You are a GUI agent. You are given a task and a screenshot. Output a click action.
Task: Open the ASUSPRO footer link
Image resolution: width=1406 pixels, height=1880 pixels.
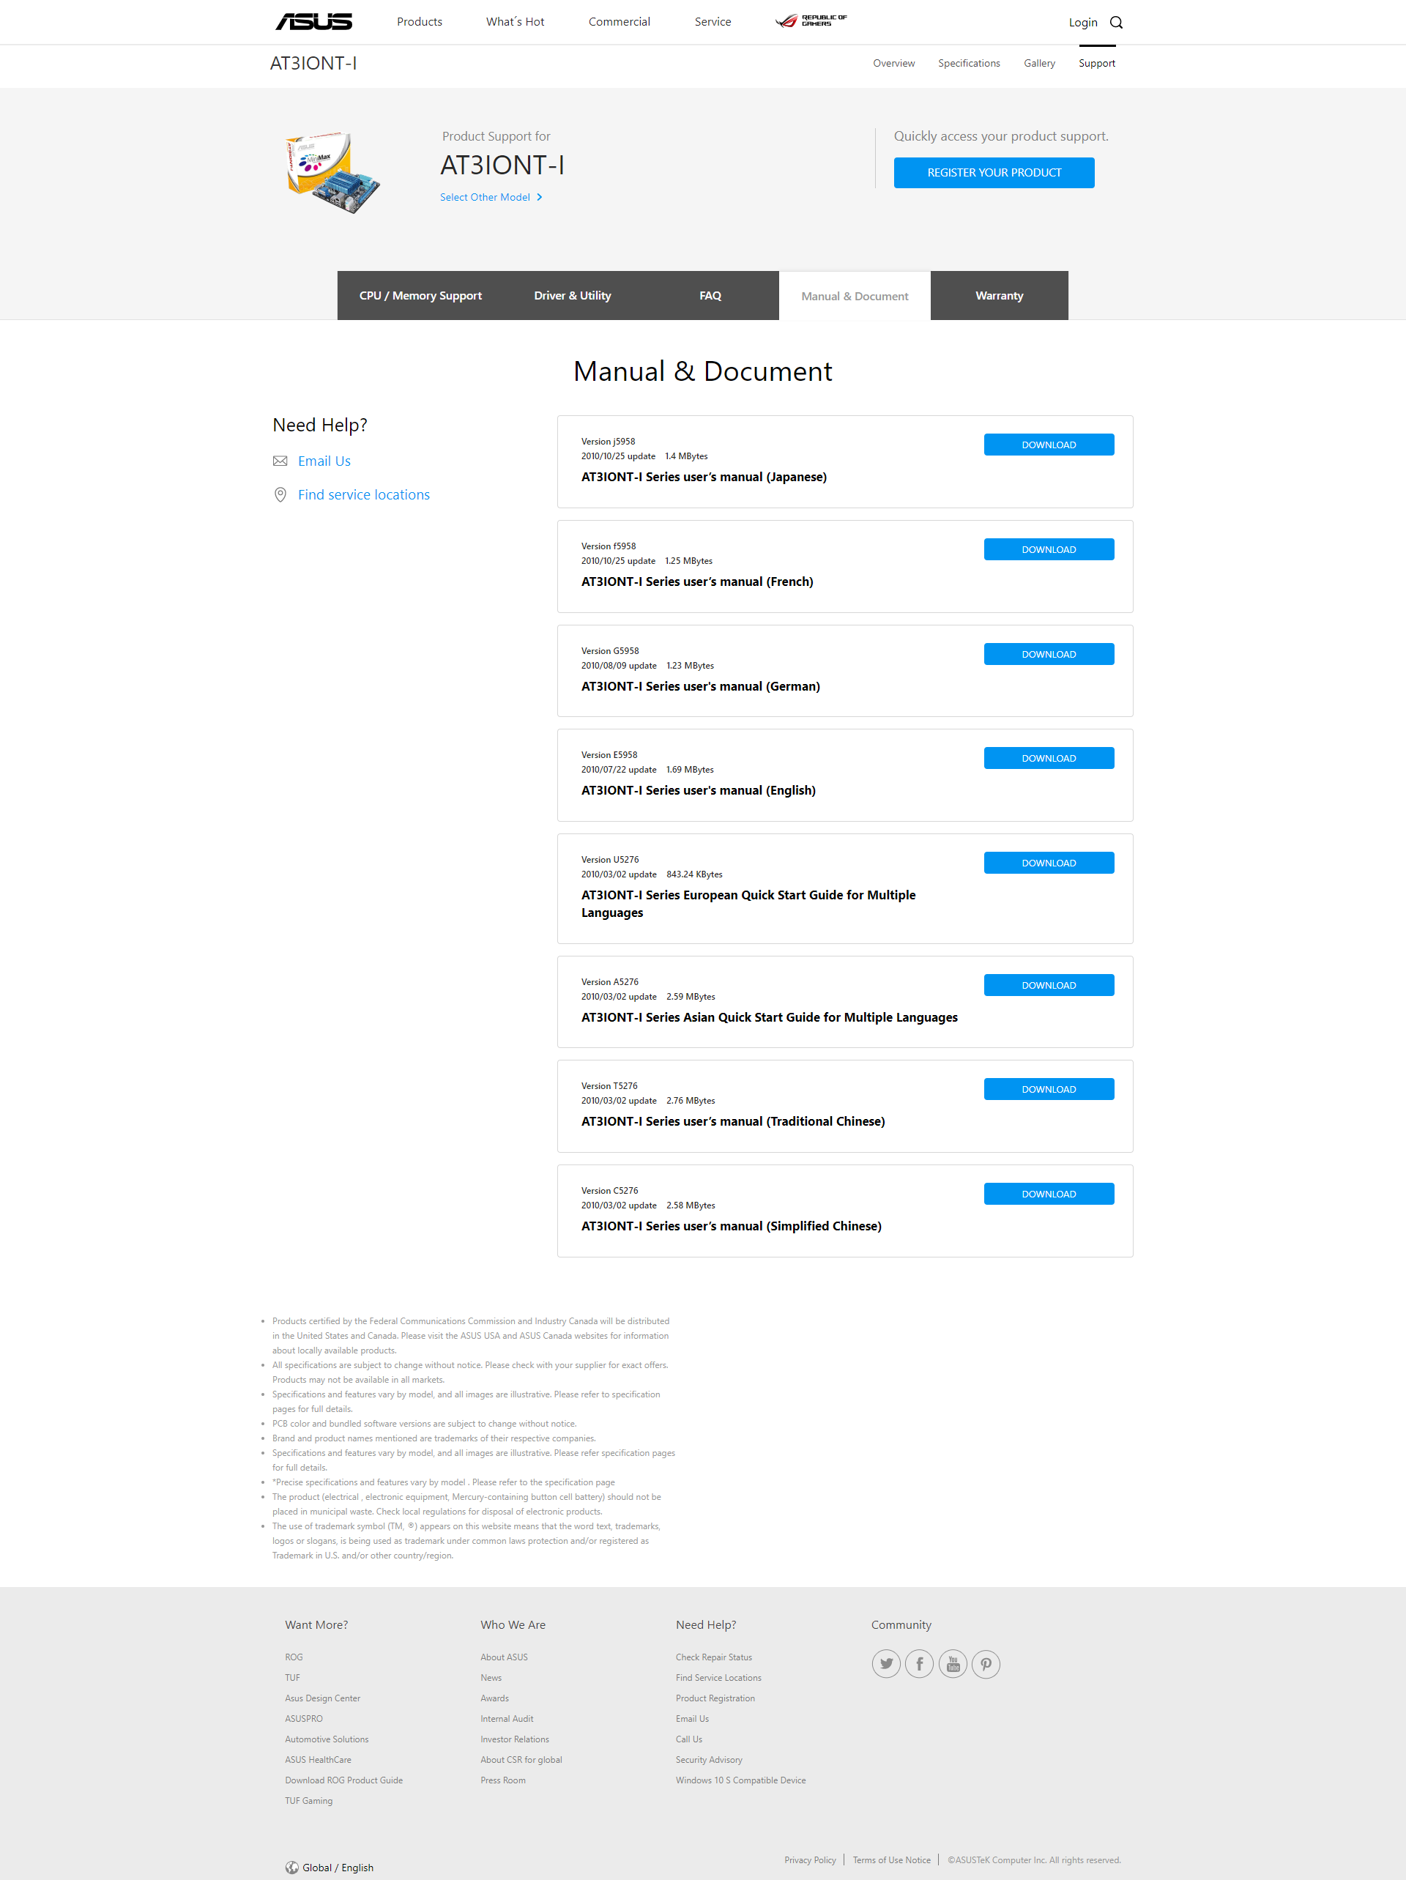pyautogui.click(x=303, y=1717)
